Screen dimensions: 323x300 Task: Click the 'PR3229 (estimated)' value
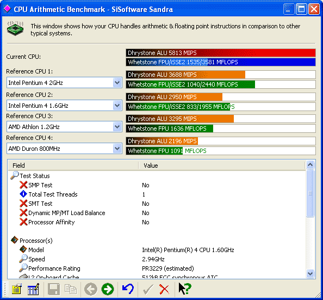tap(168, 268)
